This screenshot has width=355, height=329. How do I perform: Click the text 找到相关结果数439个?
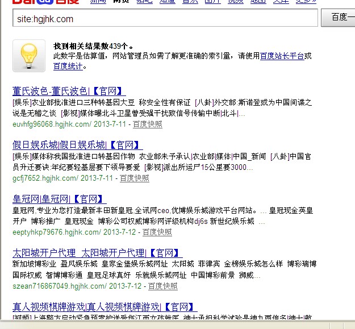coord(93,46)
